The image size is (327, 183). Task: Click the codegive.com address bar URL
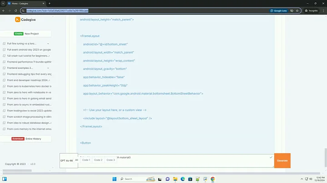[x=57, y=10]
